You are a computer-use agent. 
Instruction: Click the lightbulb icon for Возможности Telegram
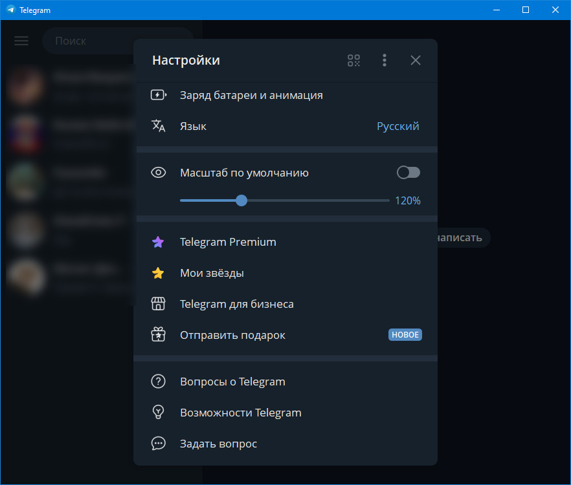[x=158, y=412]
